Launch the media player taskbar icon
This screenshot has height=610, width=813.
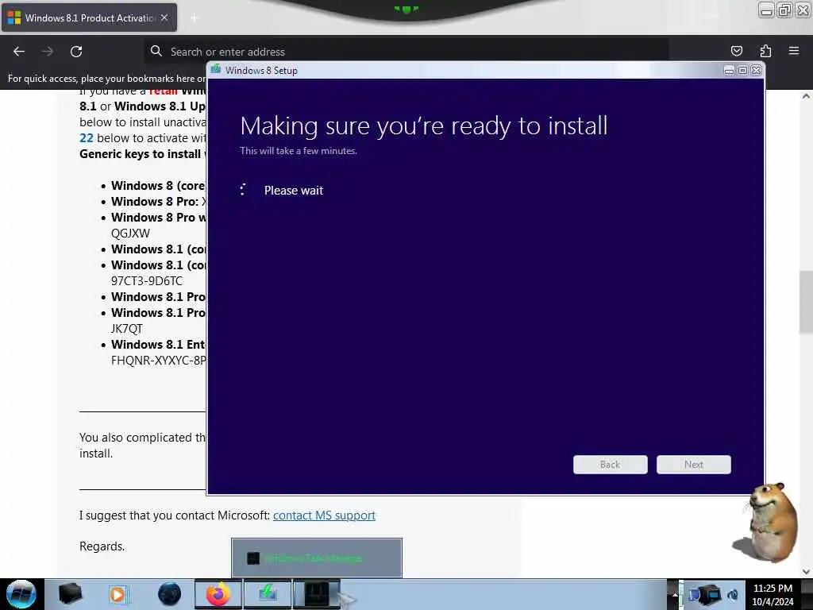point(118,594)
